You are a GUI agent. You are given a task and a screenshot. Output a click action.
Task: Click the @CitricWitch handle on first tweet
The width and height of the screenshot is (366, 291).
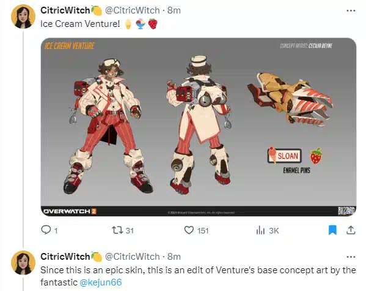point(133,10)
